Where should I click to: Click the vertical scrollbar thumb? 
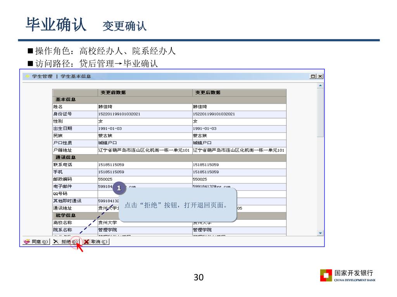[x=320, y=113]
